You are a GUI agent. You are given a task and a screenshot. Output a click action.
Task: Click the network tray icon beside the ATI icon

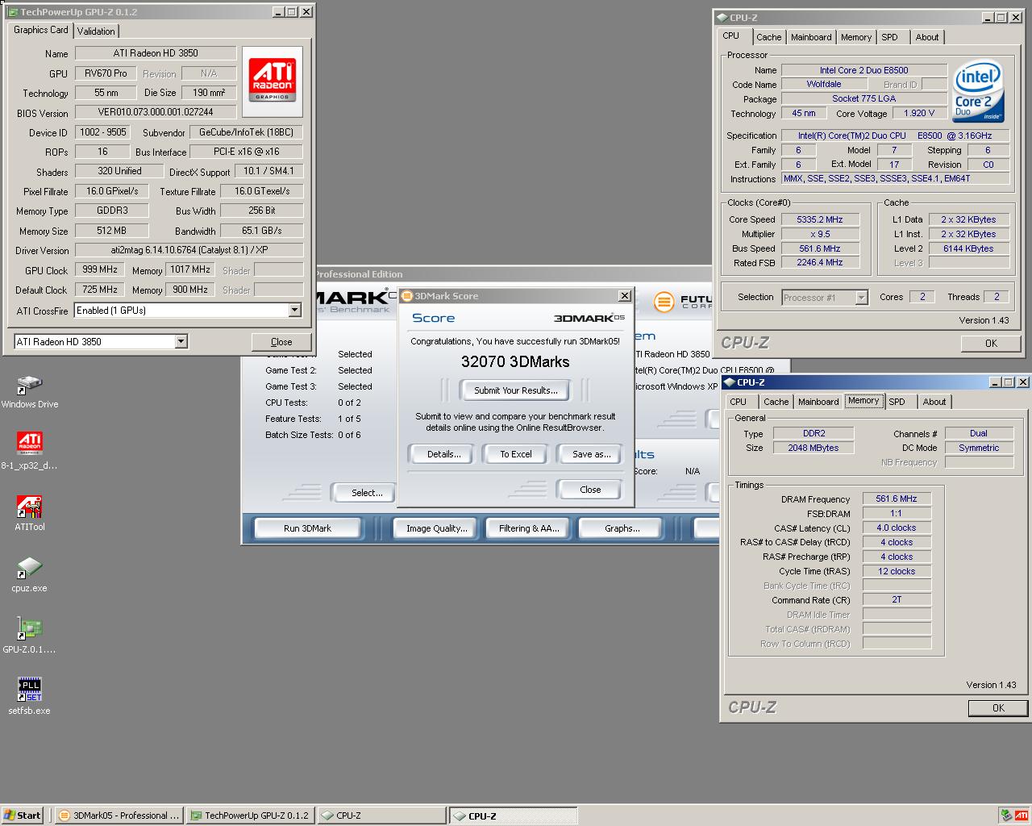pos(1006,816)
